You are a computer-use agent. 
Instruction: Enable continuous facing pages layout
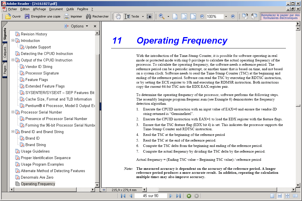pyautogui.click(x=287, y=196)
